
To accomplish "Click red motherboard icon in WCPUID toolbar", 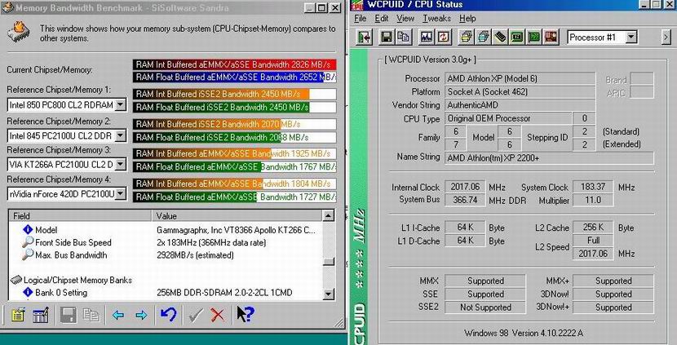I will point(550,38).
